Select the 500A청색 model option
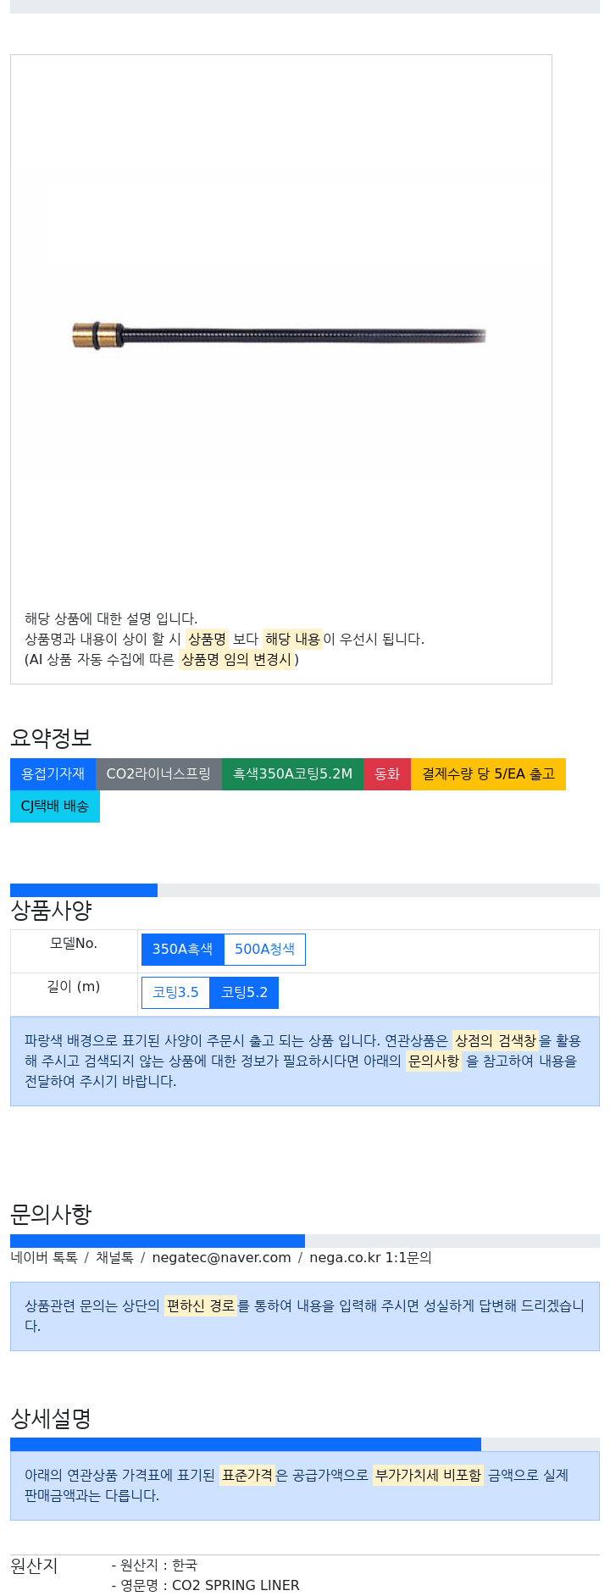 264,950
